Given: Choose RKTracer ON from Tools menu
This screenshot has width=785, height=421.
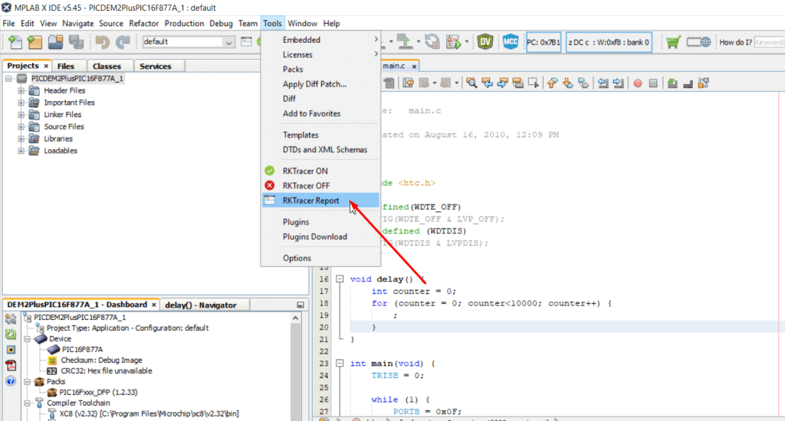Looking at the screenshot, I should (320, 171).
